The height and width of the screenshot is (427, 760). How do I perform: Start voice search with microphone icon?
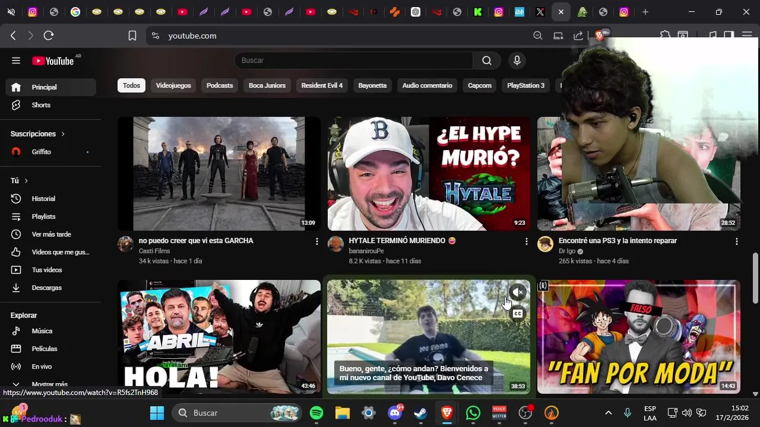tap(517, 60)
